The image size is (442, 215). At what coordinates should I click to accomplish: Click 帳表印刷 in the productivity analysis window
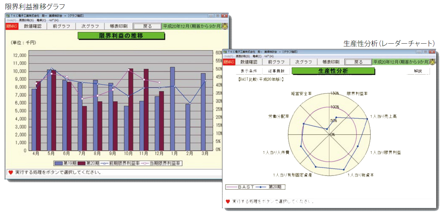tap(331, 62)
